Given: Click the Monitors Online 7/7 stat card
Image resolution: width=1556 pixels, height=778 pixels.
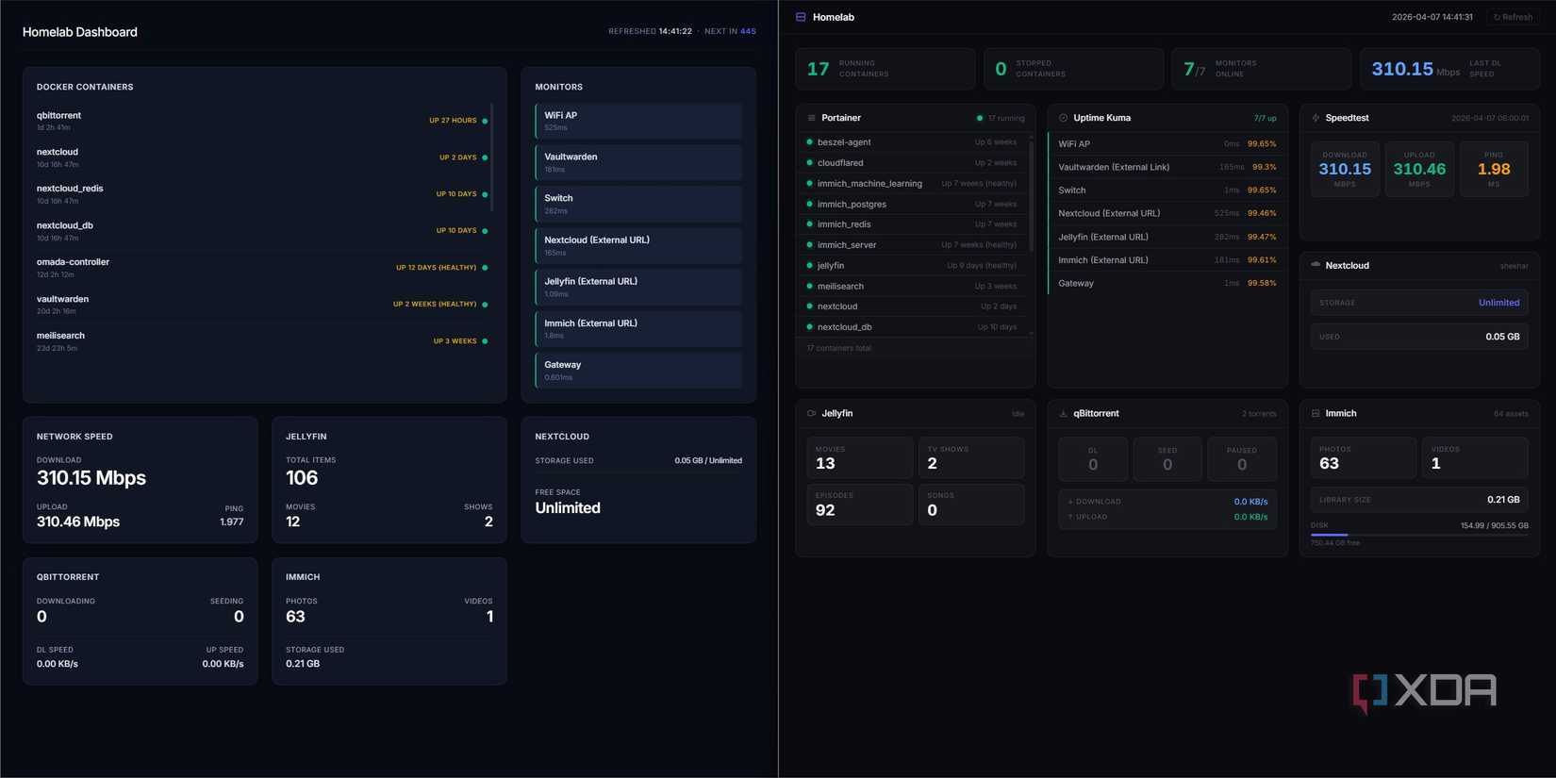Looking at the screenshot, I should [1261, 69].
